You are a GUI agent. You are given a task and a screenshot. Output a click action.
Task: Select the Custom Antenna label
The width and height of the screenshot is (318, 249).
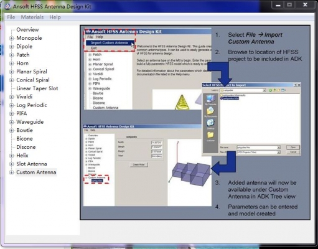click(36, 172)
